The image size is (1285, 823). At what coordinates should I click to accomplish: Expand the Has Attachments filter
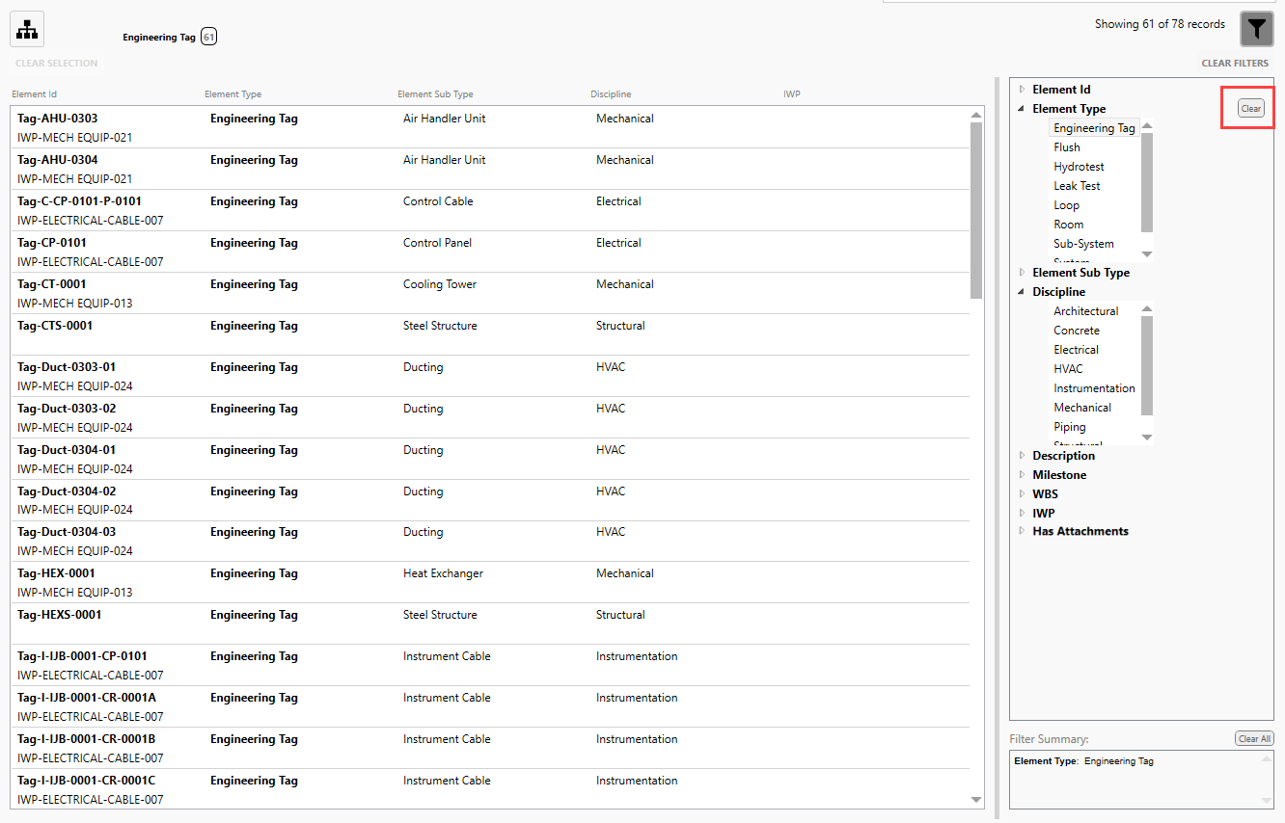coord(1023,531)
